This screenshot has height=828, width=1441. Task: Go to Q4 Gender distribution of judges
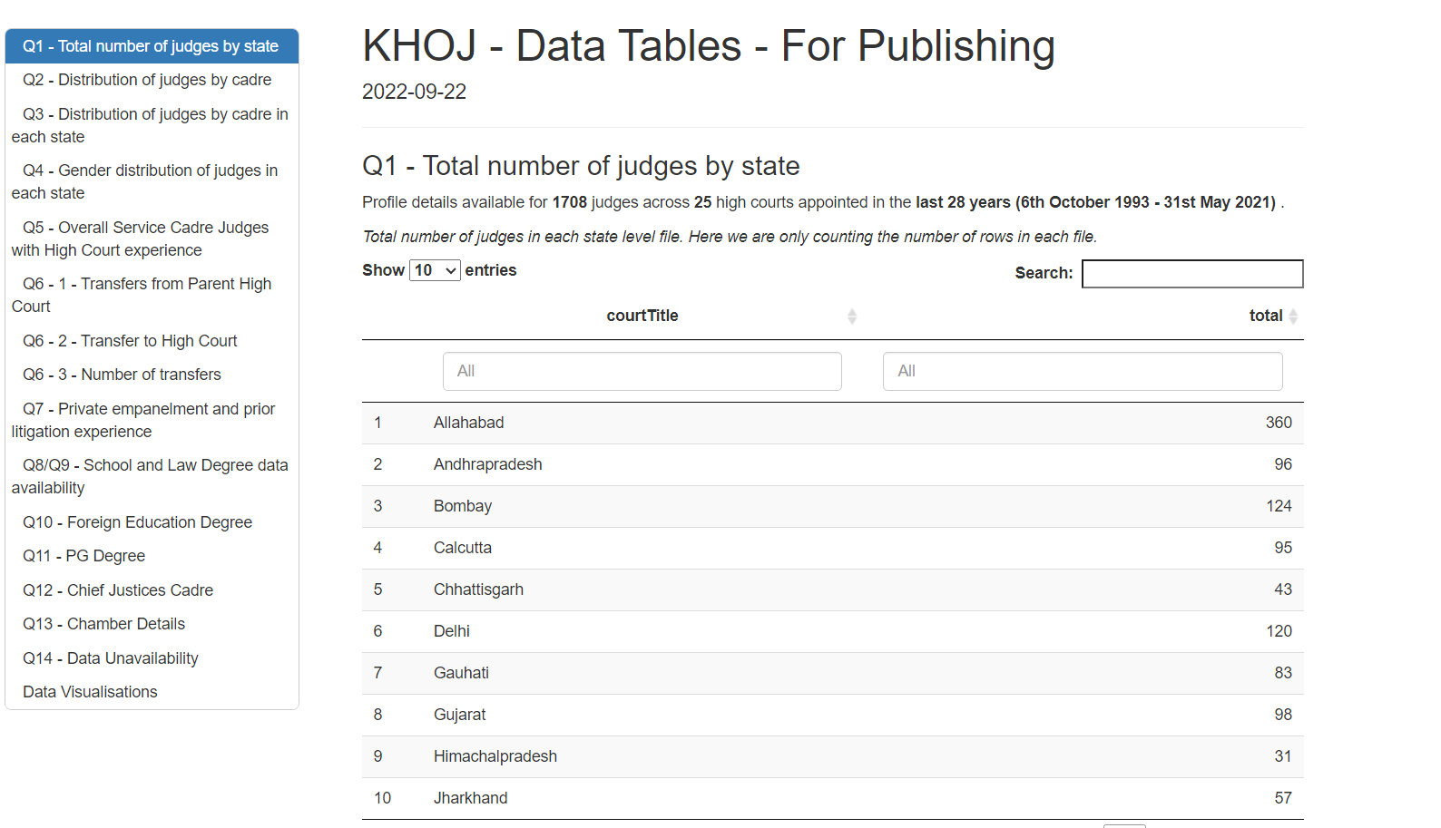pyautogui.click(x=150, y=181)
